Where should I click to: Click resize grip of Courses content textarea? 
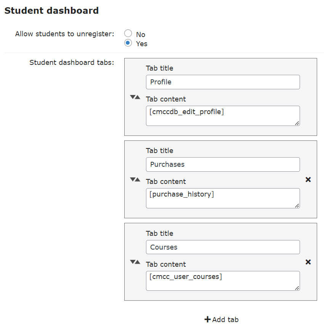[297, 288]
